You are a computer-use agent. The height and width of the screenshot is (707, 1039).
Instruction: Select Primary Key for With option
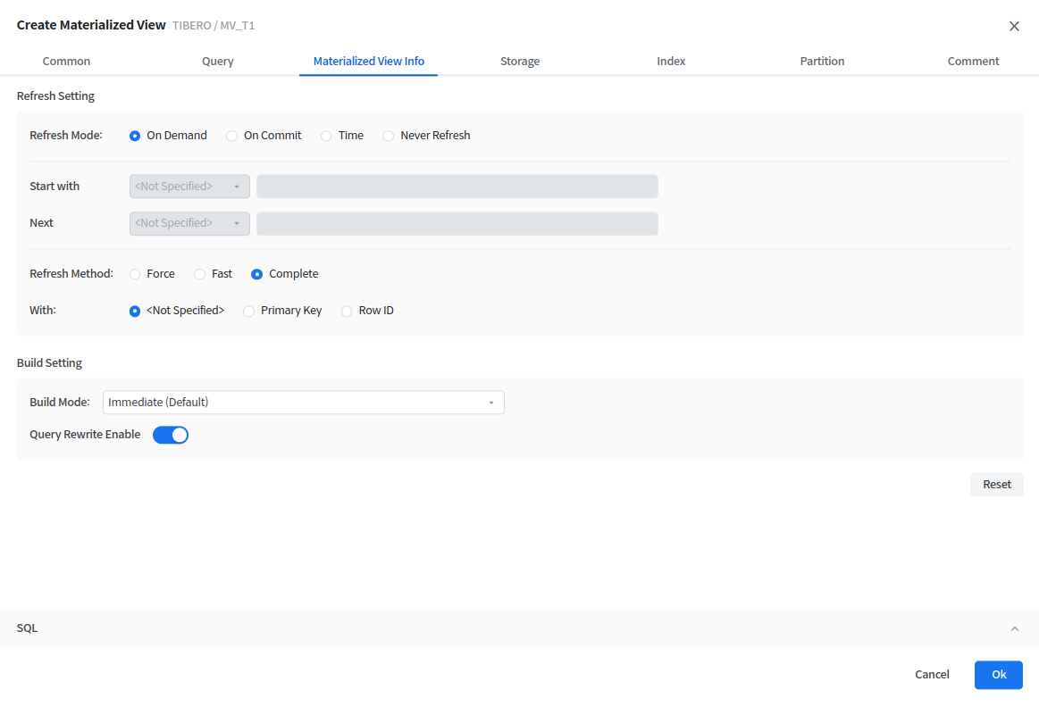pos(249,311)
